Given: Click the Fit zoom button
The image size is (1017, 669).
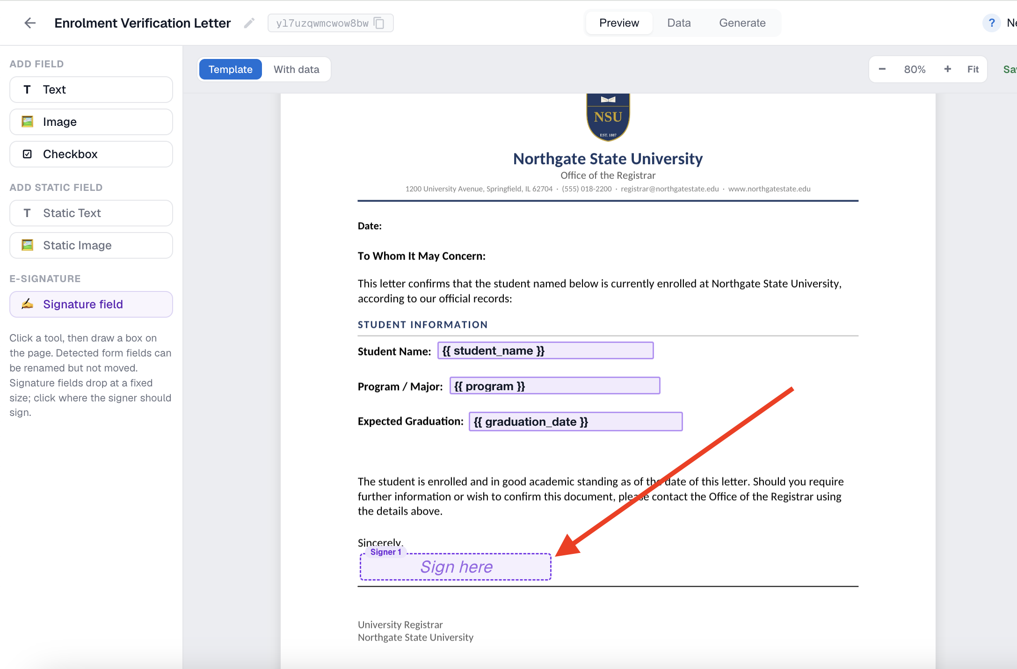Looking at the screenshot, I should [x=973, y=69].
